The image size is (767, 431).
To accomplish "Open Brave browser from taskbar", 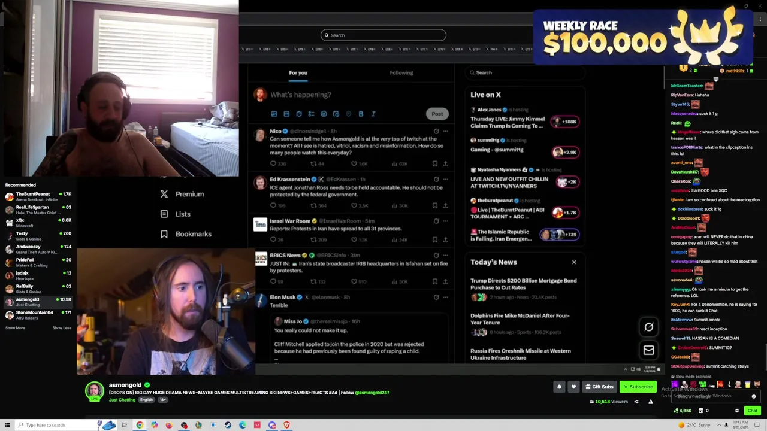I will coord(286,425).
